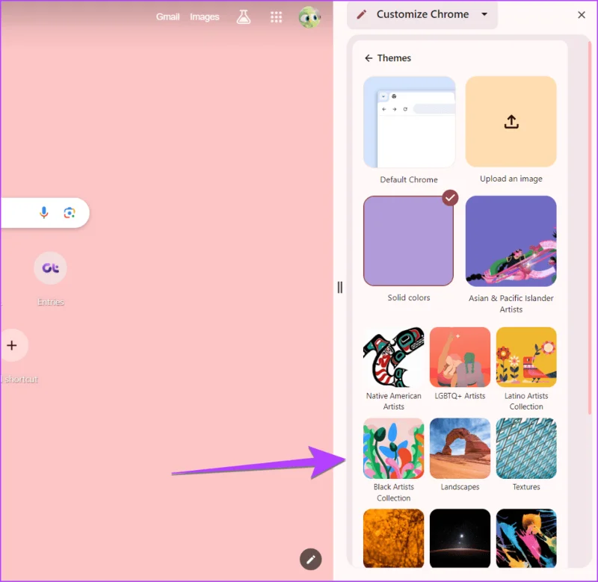Click the 'Textures' label

(x=526, y=486)
